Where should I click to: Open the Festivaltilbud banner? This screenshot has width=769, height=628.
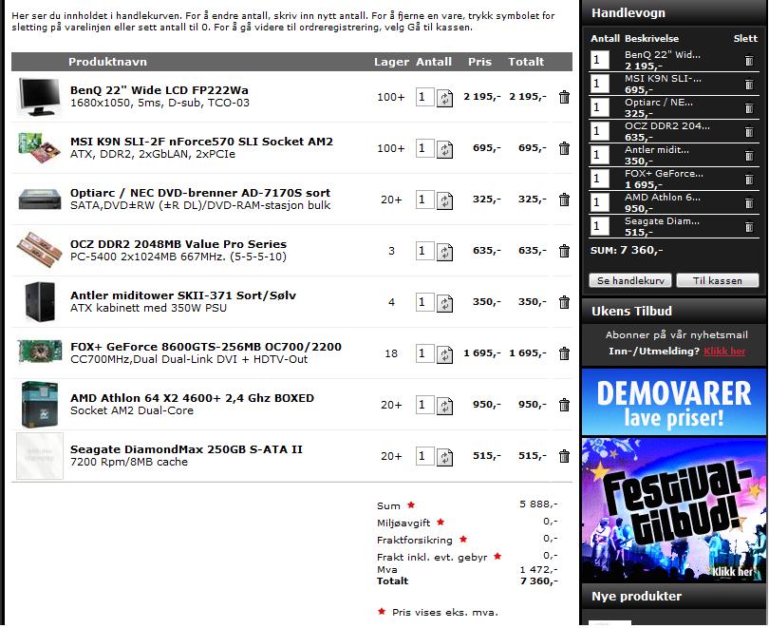[x=674, y=510]
